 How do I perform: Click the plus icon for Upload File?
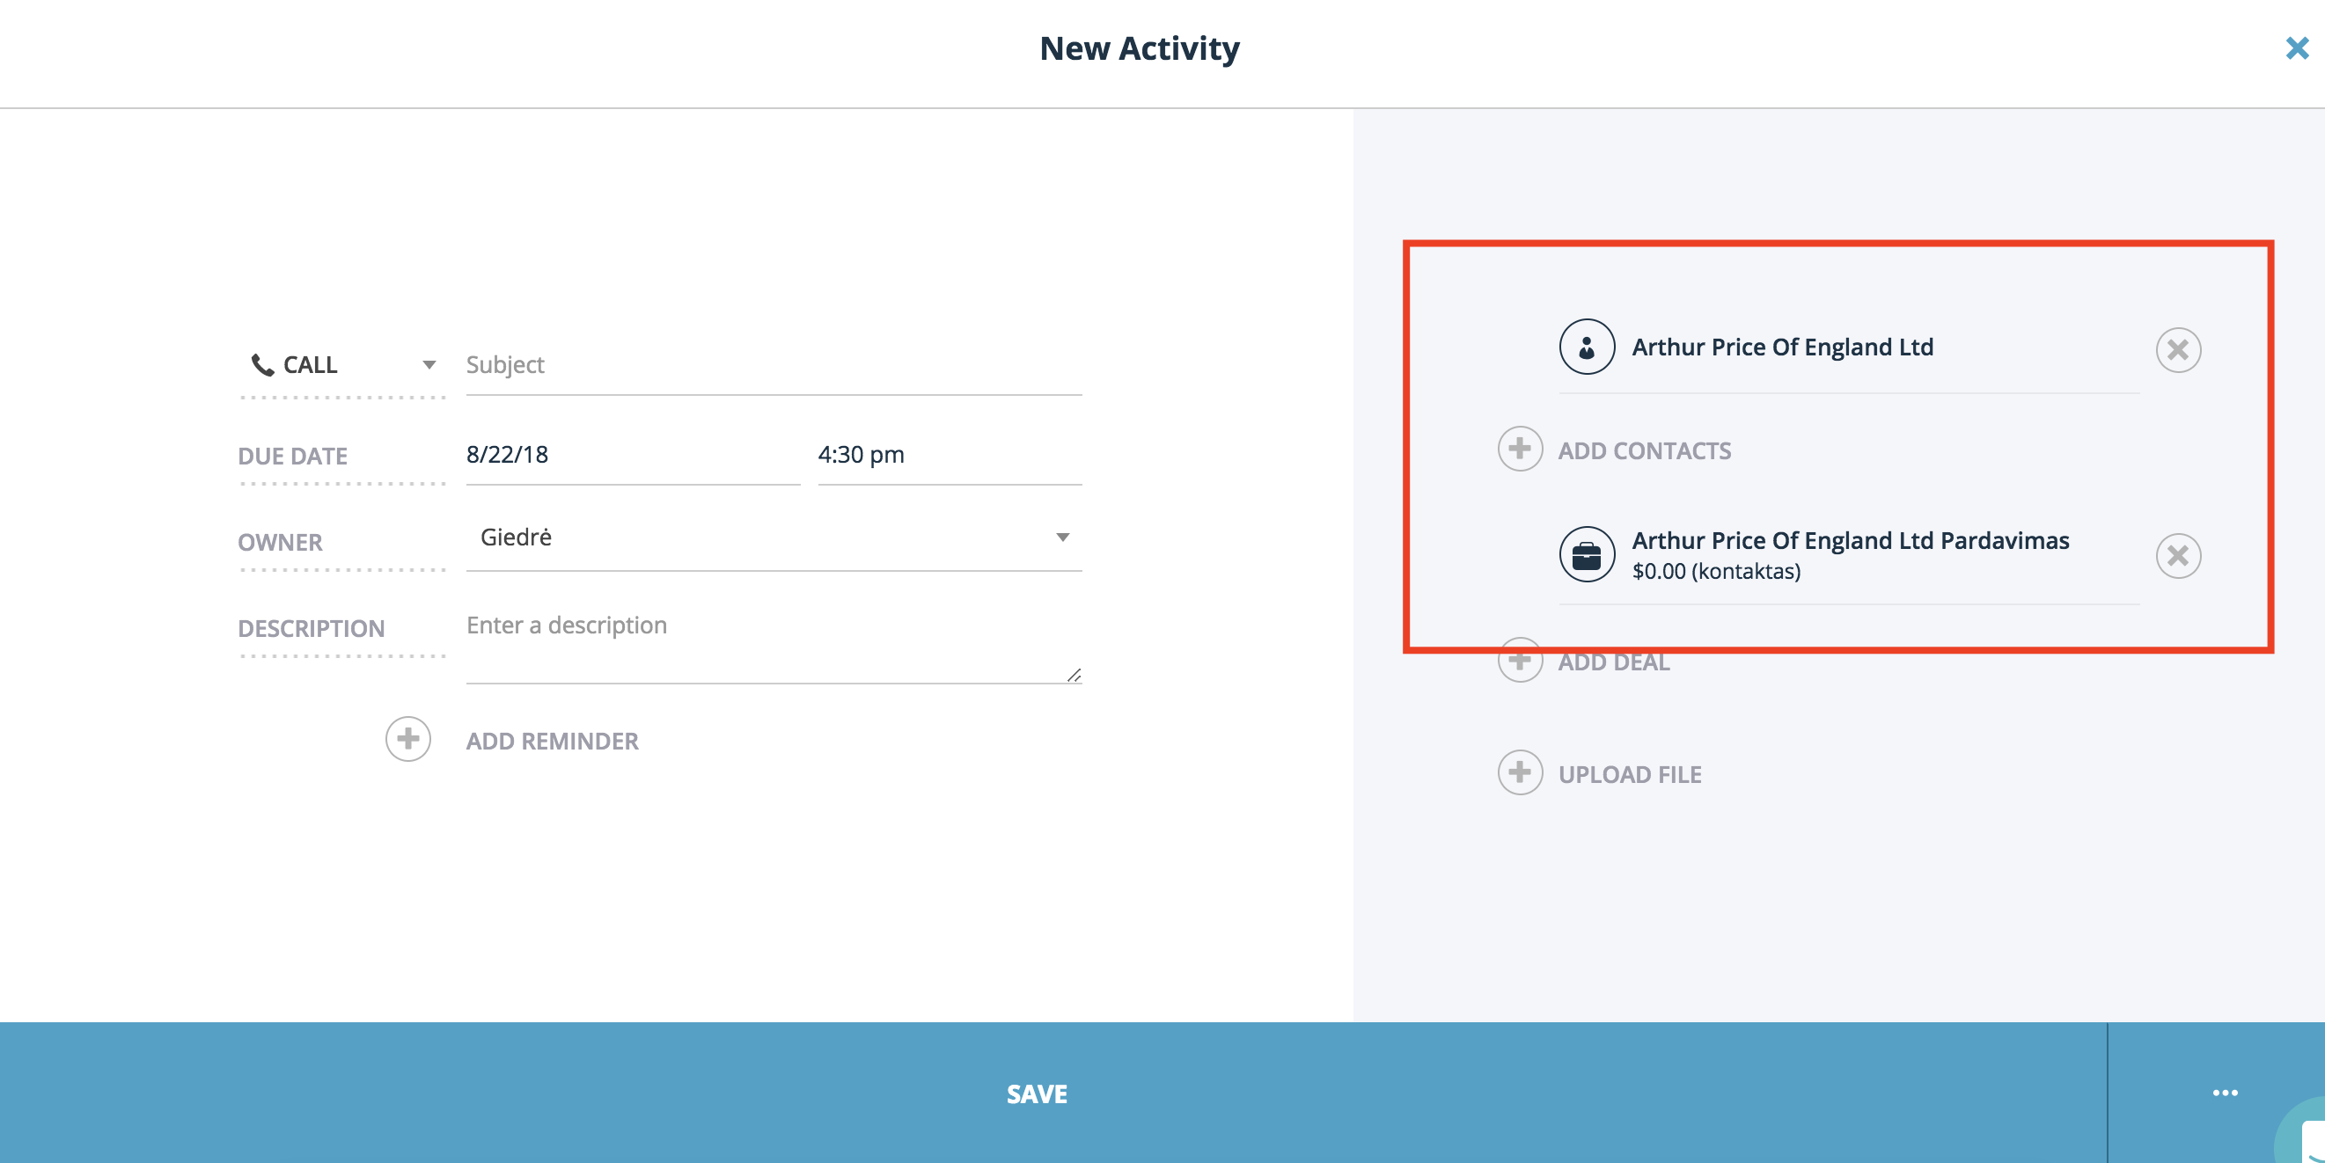click(1520, 772)
